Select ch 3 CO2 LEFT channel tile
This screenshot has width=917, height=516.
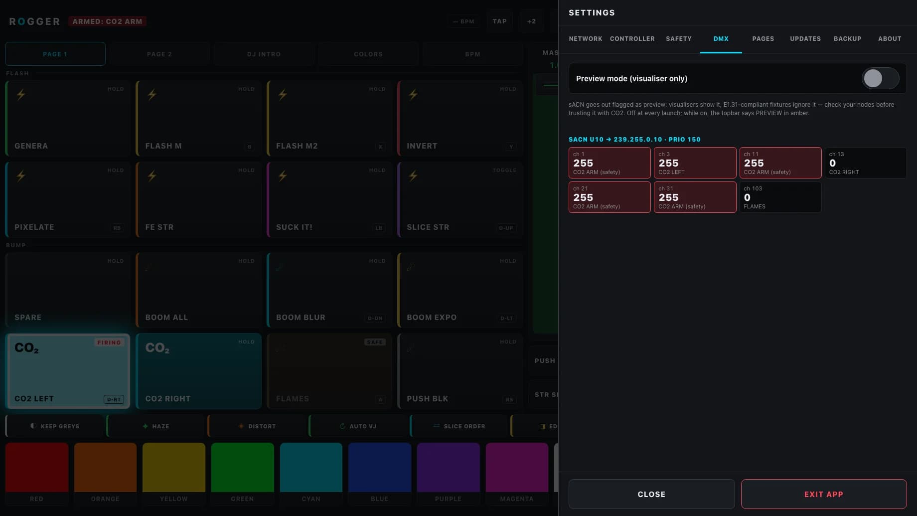695,163
